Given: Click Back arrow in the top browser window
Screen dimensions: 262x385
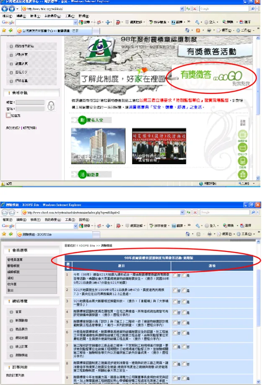Looking at the screenshot, I should [5, 9].
